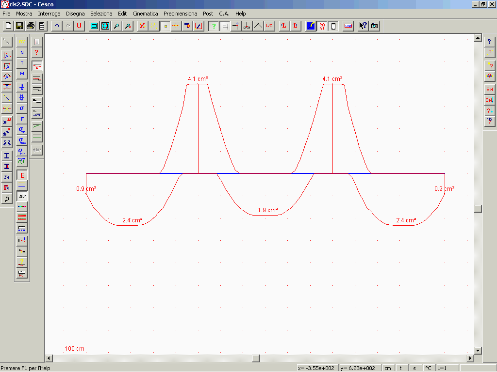The image size is (497, 372).
Task: Click the L/C load case button
Action: coord(269,26)
